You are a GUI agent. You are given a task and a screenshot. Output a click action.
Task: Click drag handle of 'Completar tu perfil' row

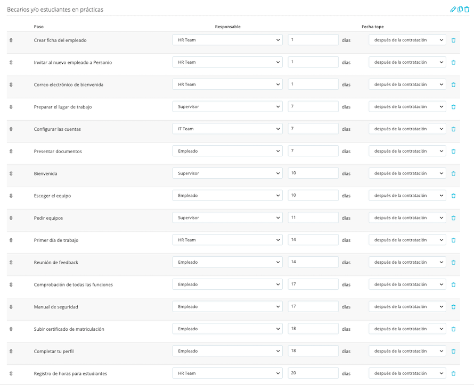11,351
